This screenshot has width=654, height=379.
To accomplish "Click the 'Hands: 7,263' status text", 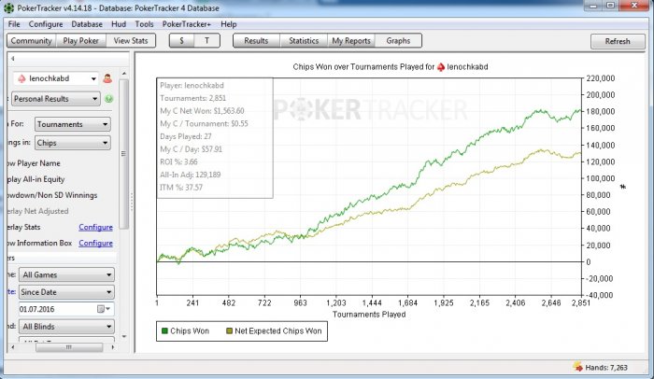I will (606, 367).
